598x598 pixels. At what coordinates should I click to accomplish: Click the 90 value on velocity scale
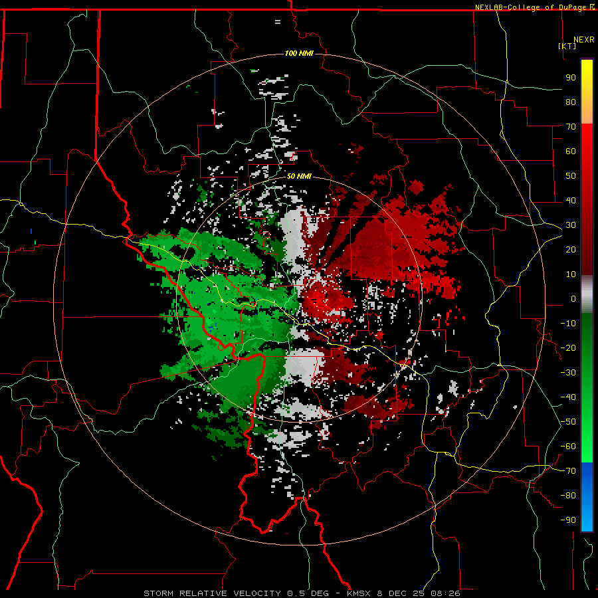coord(571,78)
